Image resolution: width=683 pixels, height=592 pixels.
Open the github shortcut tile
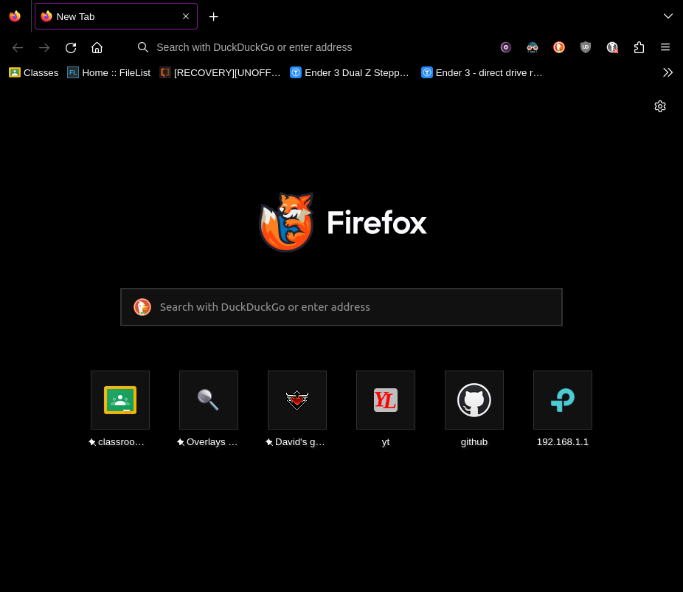474,400
